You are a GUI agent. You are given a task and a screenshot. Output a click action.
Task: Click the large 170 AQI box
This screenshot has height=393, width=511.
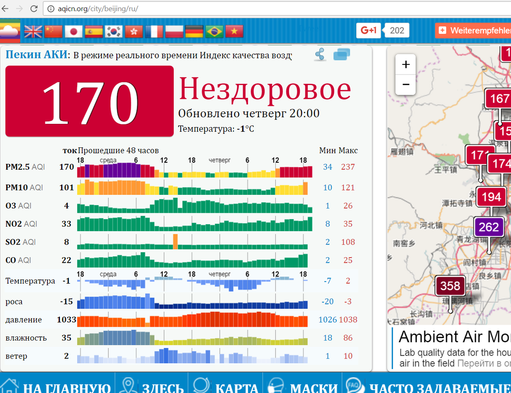[x=90, y=101]
